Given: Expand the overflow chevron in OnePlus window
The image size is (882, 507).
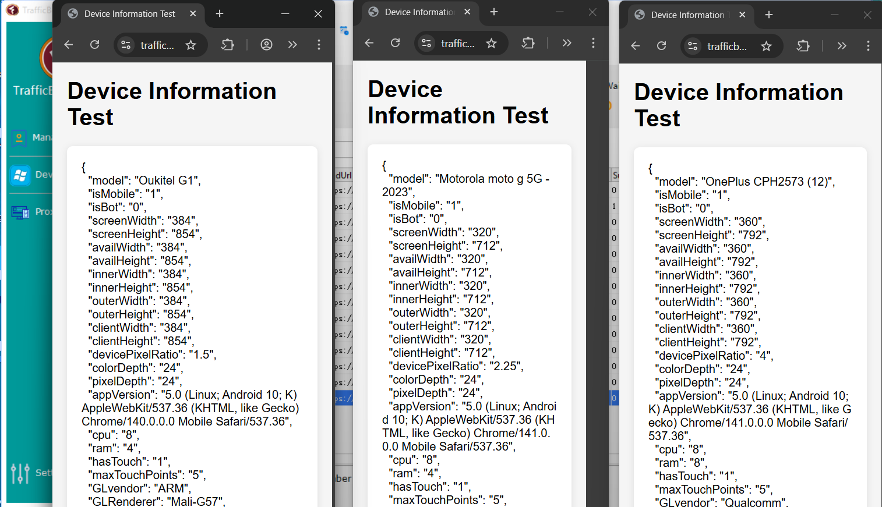Looking at the screenshot, I should pos(842,46).
